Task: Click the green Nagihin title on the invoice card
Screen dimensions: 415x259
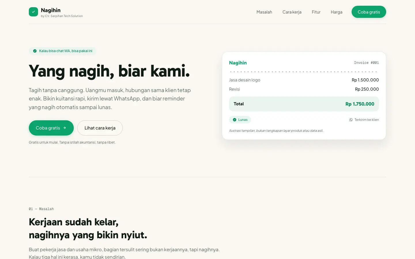Action: (x=238, y=63)
